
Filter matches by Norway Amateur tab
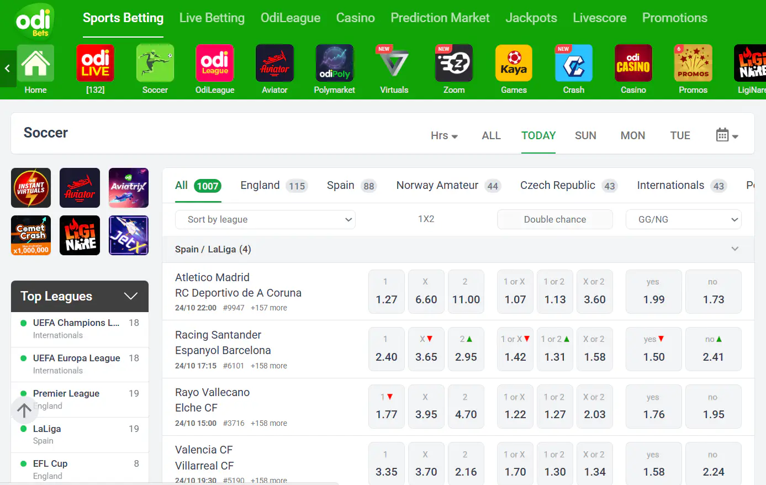(448, 186)
